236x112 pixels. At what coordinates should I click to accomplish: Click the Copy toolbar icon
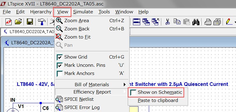pyautogui.click(x=177, y=22)
